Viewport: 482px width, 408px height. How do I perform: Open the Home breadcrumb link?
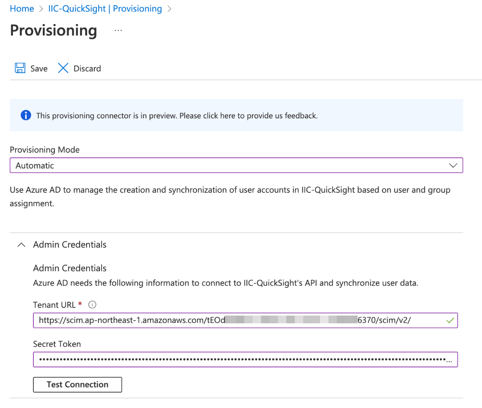[21, 8]
